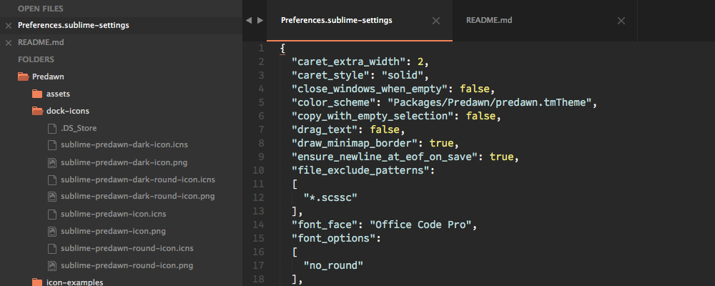
Task: Switch to the README.md tab
Action: point(545,21)
